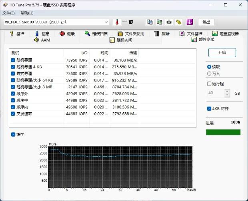Viewport: 248px width, 201px height.
Task: Click the 36.108 MB/s transfer value
Action: (x=125, y=60)
